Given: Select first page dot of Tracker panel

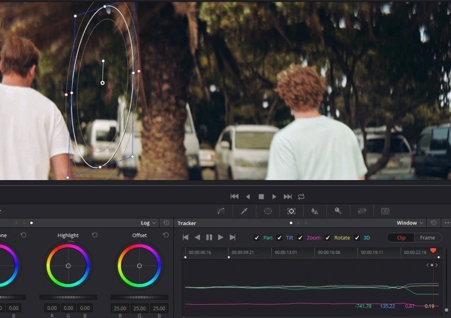Looking at the screenshot, I should (x=291, y=223).
